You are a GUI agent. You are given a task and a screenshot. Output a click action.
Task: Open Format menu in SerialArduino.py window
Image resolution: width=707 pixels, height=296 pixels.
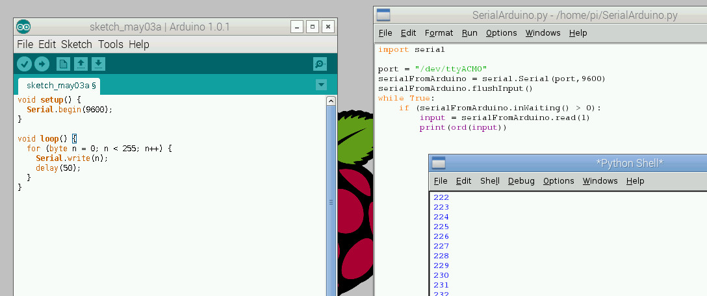pyautogui.click(x=439, y=33)
